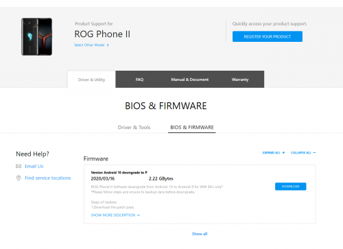Screen dimensions: 343x249
Task: Switch to the Driver & Utility tab
Action: pyautogui.click(x=91, y=80)
